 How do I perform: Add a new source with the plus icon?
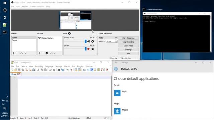(x=39, y=53)
